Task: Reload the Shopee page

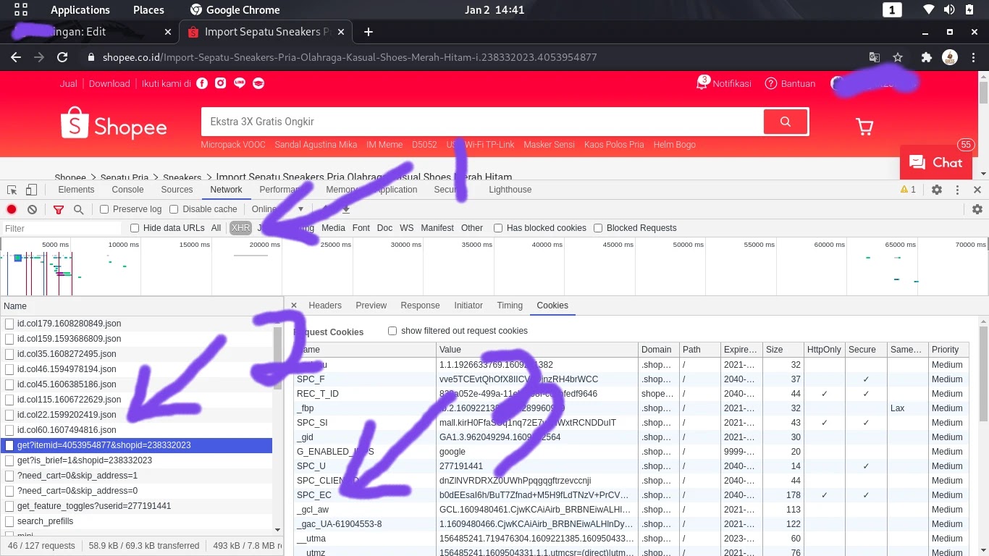Action: [62, 57]
